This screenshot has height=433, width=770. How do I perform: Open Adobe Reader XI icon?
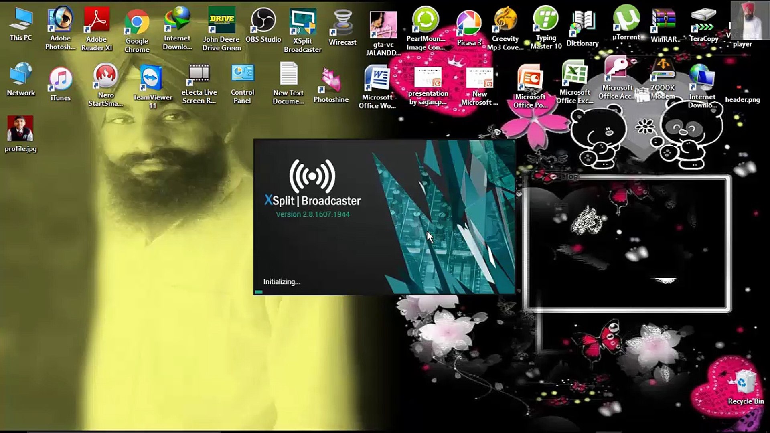coord(97,29)
